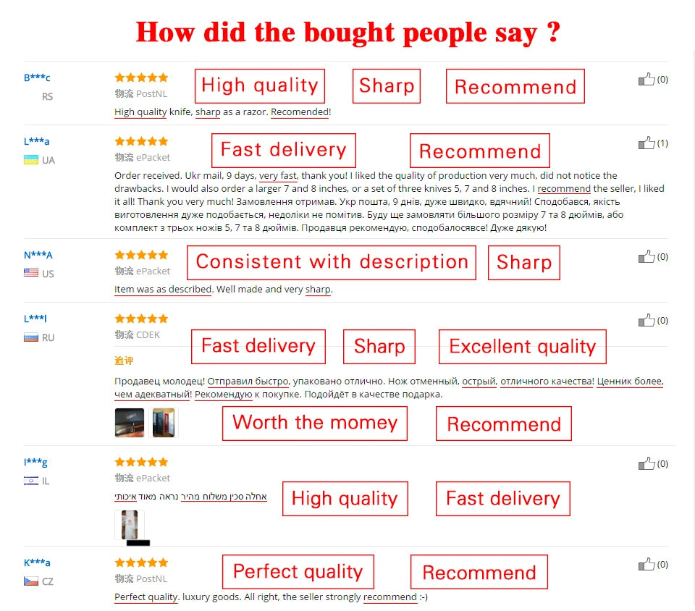Select the Russian flag beside RU
The width and height of the screenshot is (695, 611).
pyautogui.click(x=31, y=337)
